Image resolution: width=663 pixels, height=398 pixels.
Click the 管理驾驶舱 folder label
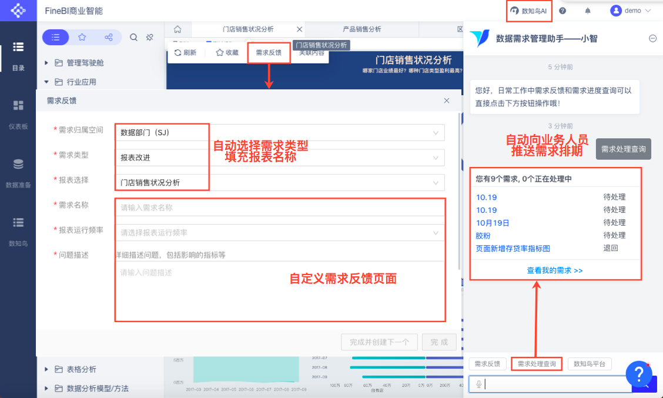tap(85, 62)
